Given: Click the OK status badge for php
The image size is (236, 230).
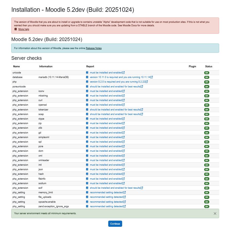Looking at the screenshot, I should click(207, 82).
